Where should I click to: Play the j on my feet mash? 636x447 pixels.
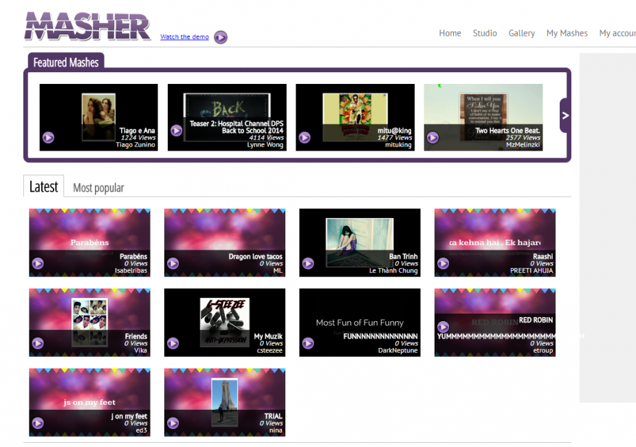tap(38, 423)
